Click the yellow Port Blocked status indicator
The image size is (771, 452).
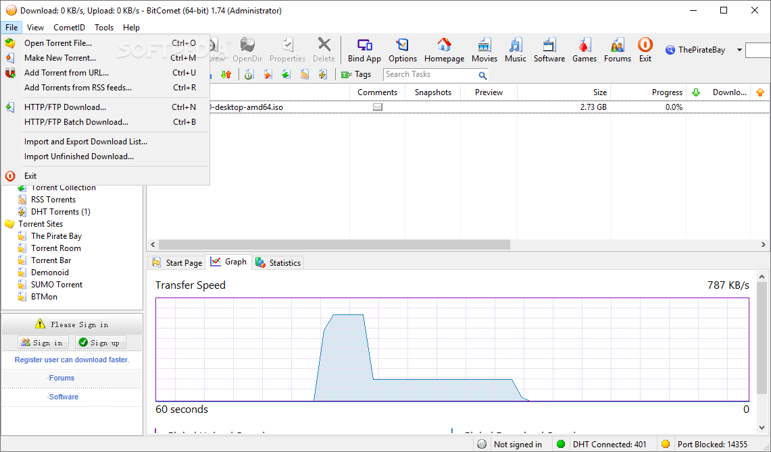(x=666, y=444)
